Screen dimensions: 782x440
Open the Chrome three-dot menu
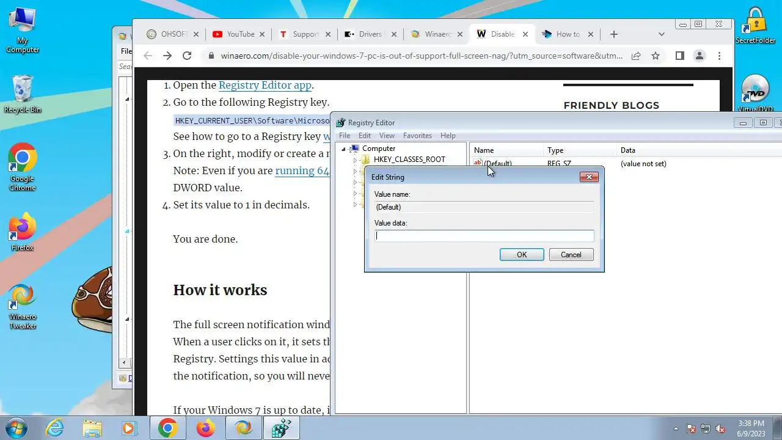719,56
